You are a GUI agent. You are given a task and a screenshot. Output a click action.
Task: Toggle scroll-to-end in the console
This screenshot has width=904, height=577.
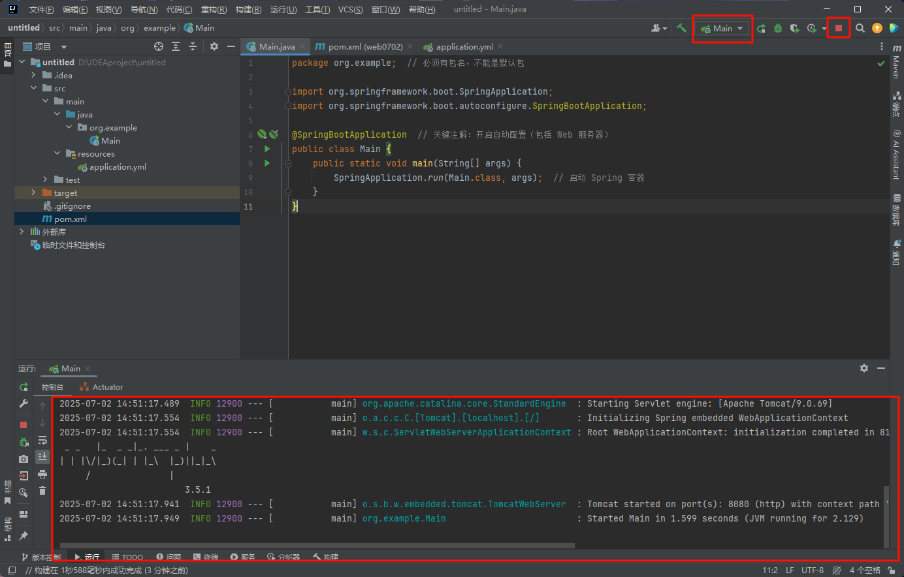click(42, 457)
